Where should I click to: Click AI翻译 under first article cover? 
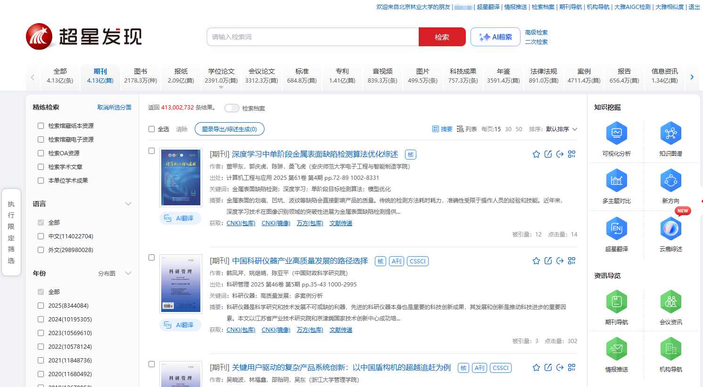point(180,219)
